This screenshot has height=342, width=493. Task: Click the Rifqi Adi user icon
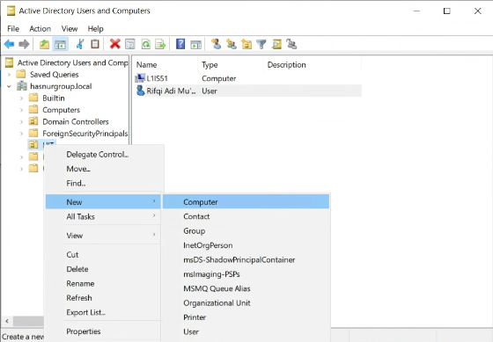click(x=140, y=91)
